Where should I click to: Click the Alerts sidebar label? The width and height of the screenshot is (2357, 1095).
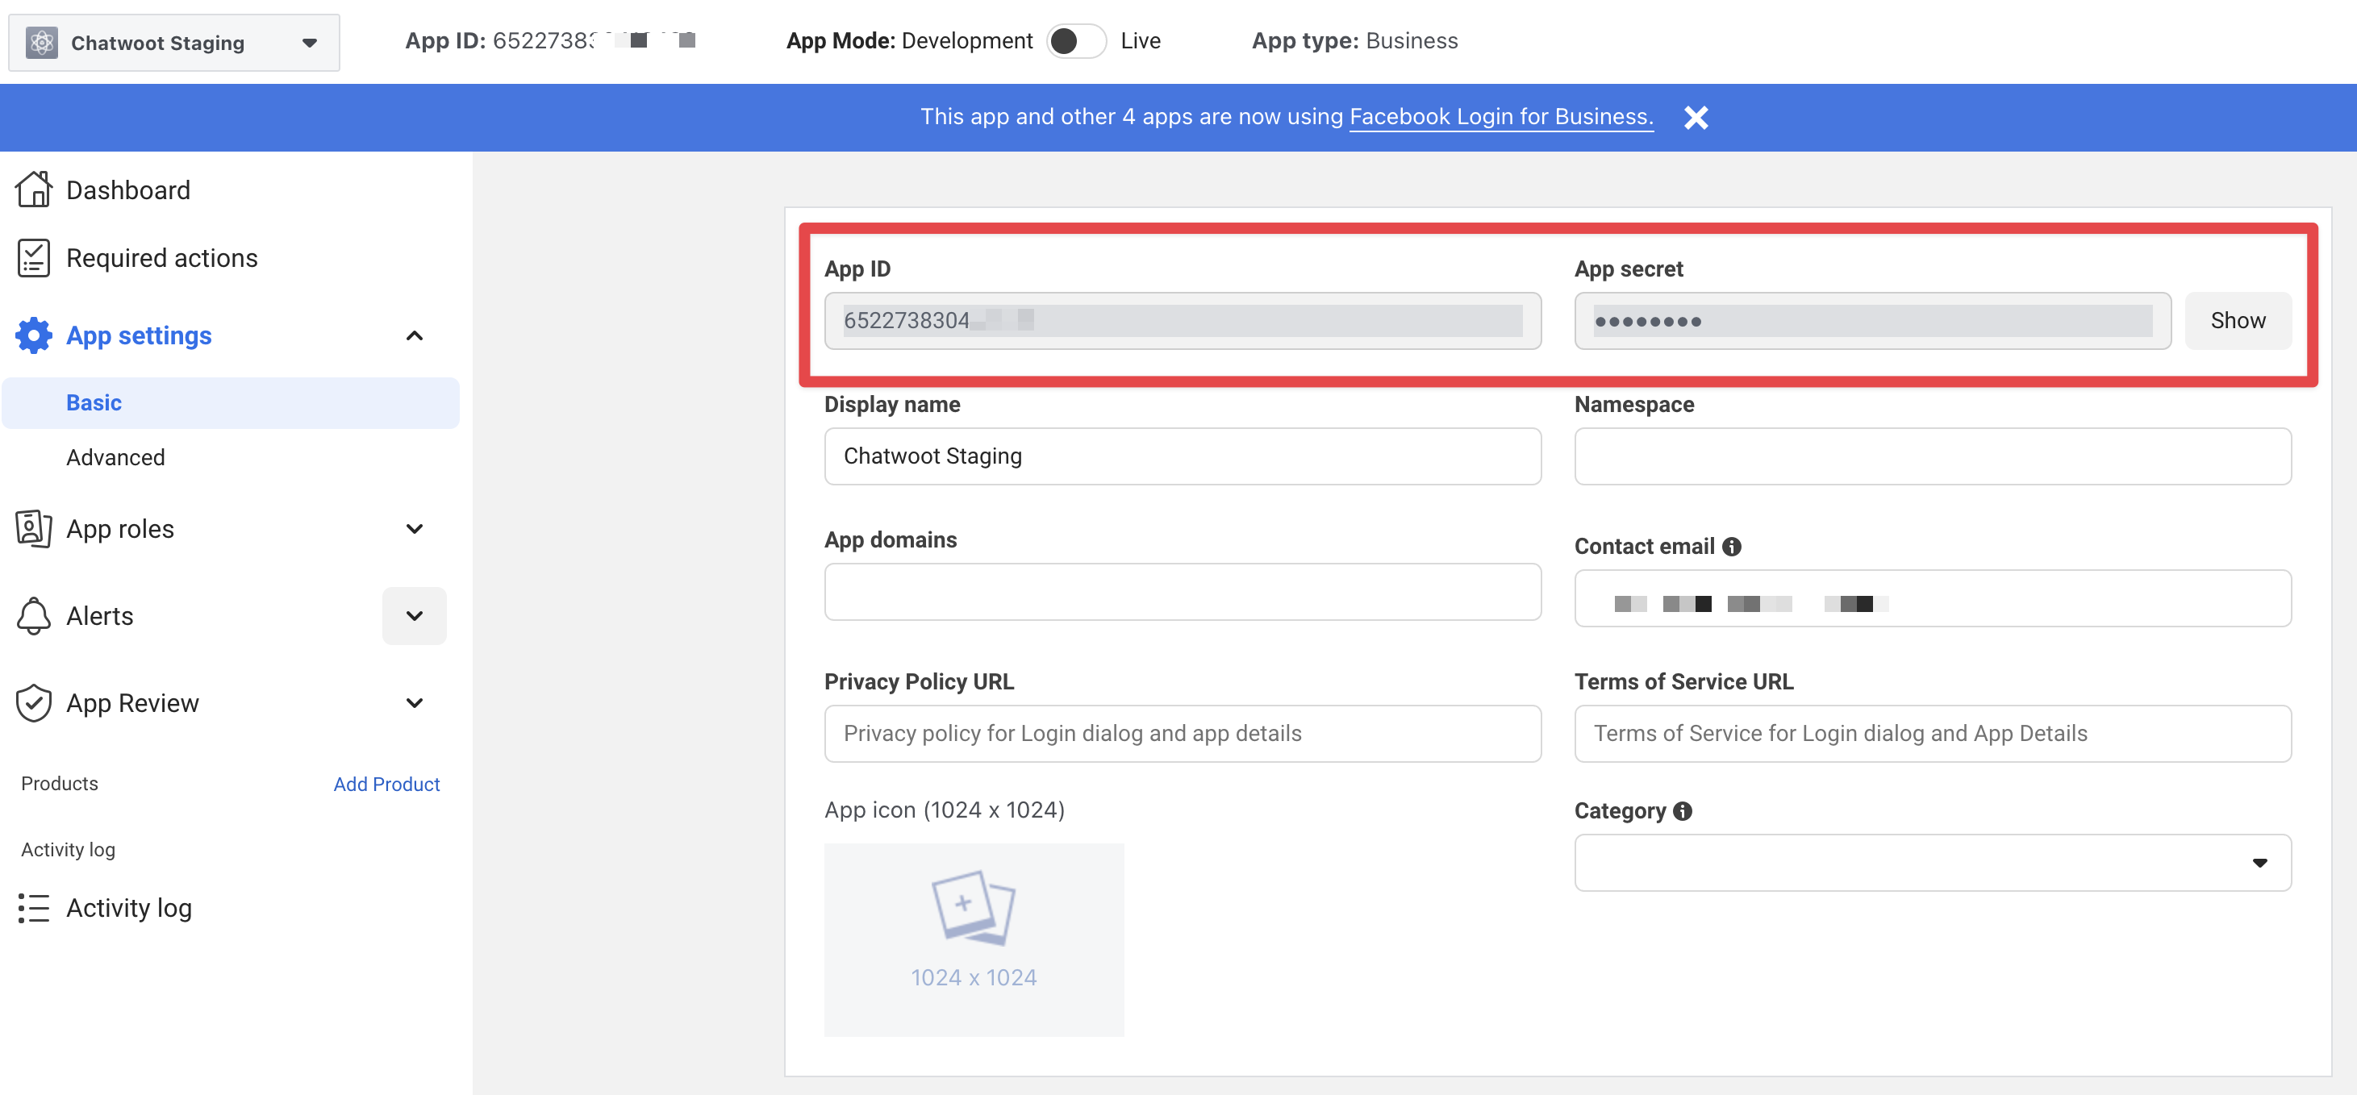pos(100,616)
